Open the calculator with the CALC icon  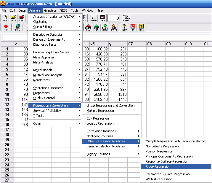[103, 18]
